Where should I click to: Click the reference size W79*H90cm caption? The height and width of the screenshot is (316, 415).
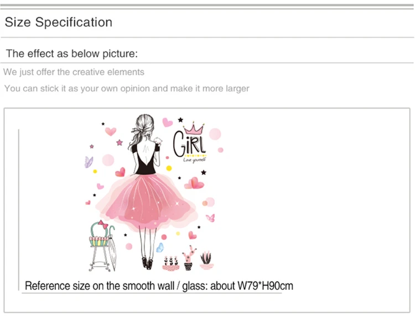[x=159, y=286]
